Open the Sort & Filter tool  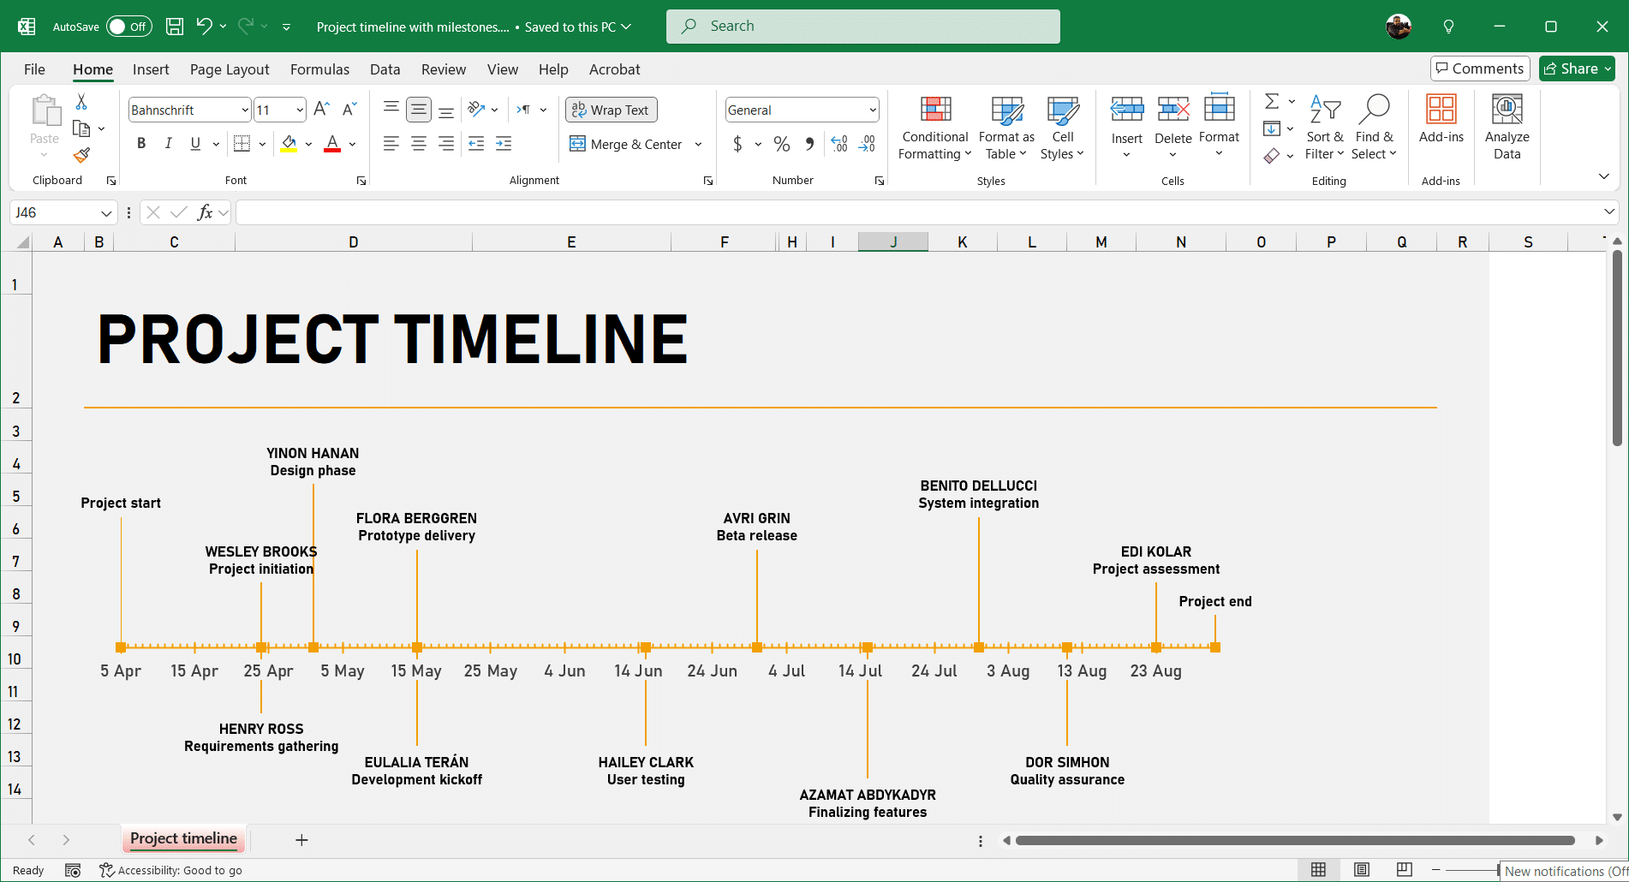tap(1324, 127)
